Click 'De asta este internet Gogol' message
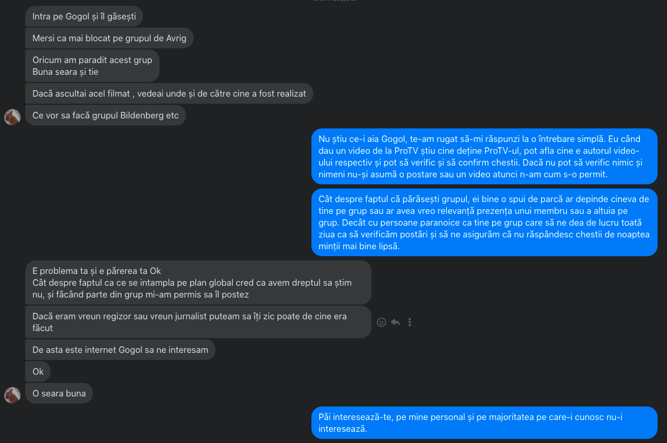The width and height of the screenshot is (667, 443). tap(120, 350)
